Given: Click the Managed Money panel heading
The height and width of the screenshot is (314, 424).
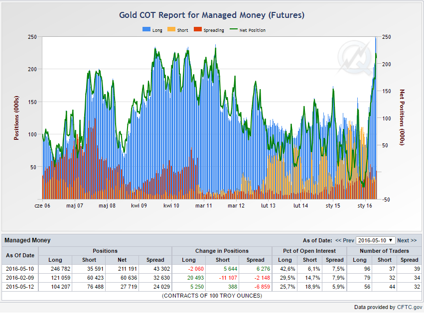Looking at the screenshot, I should pyautogui.click(x=27, y=240).
